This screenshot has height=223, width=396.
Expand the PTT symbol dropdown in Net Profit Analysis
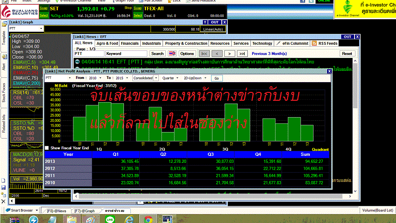[69, 78]
